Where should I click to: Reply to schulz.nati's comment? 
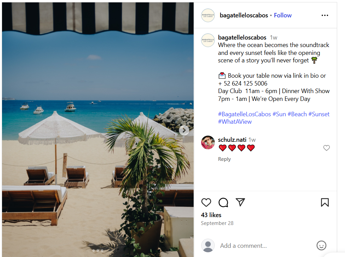[224, 159]
